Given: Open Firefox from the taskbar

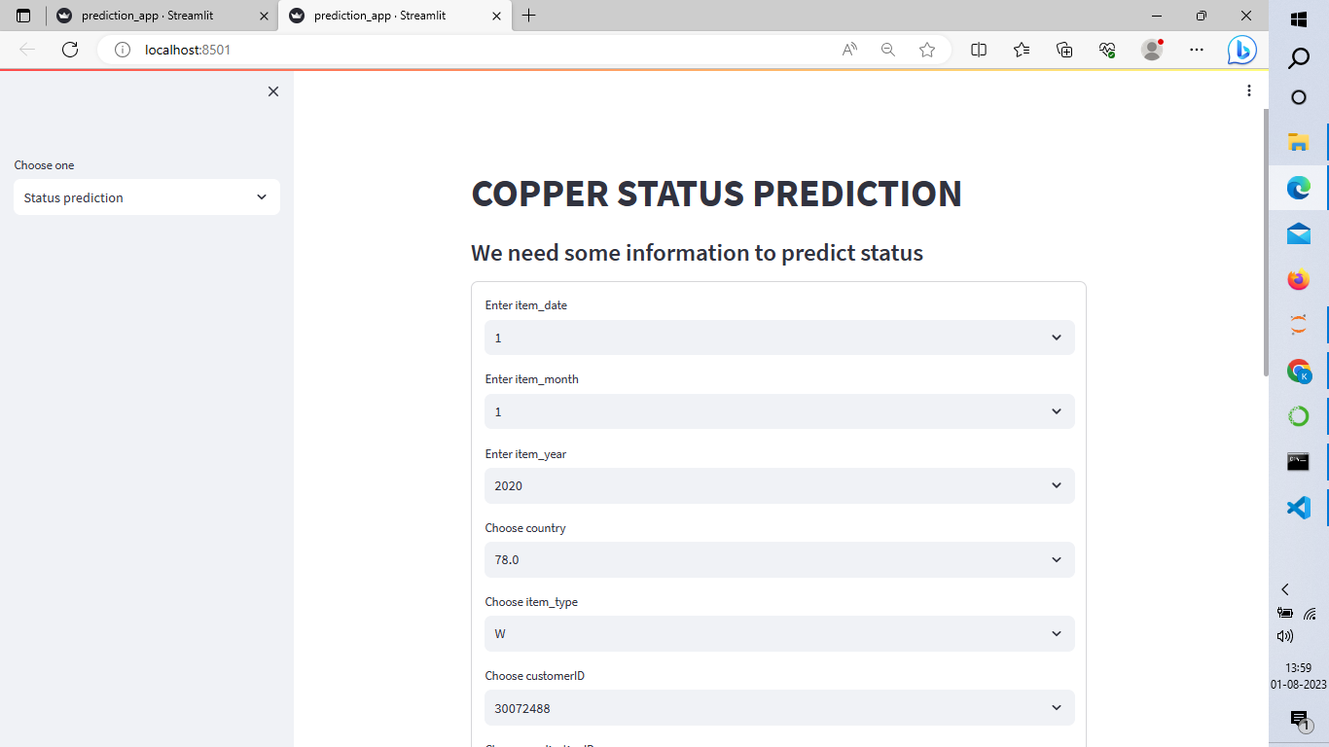Looking at the screenshot, I should [1298, 279].
